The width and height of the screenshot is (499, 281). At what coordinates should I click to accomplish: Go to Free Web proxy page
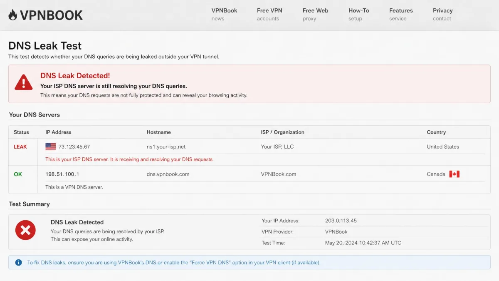point(315,15)
